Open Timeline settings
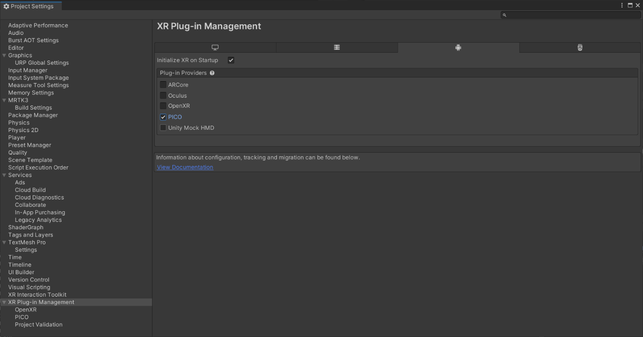The width and height of the screenshot is (643, 337). tap(20, 265)
